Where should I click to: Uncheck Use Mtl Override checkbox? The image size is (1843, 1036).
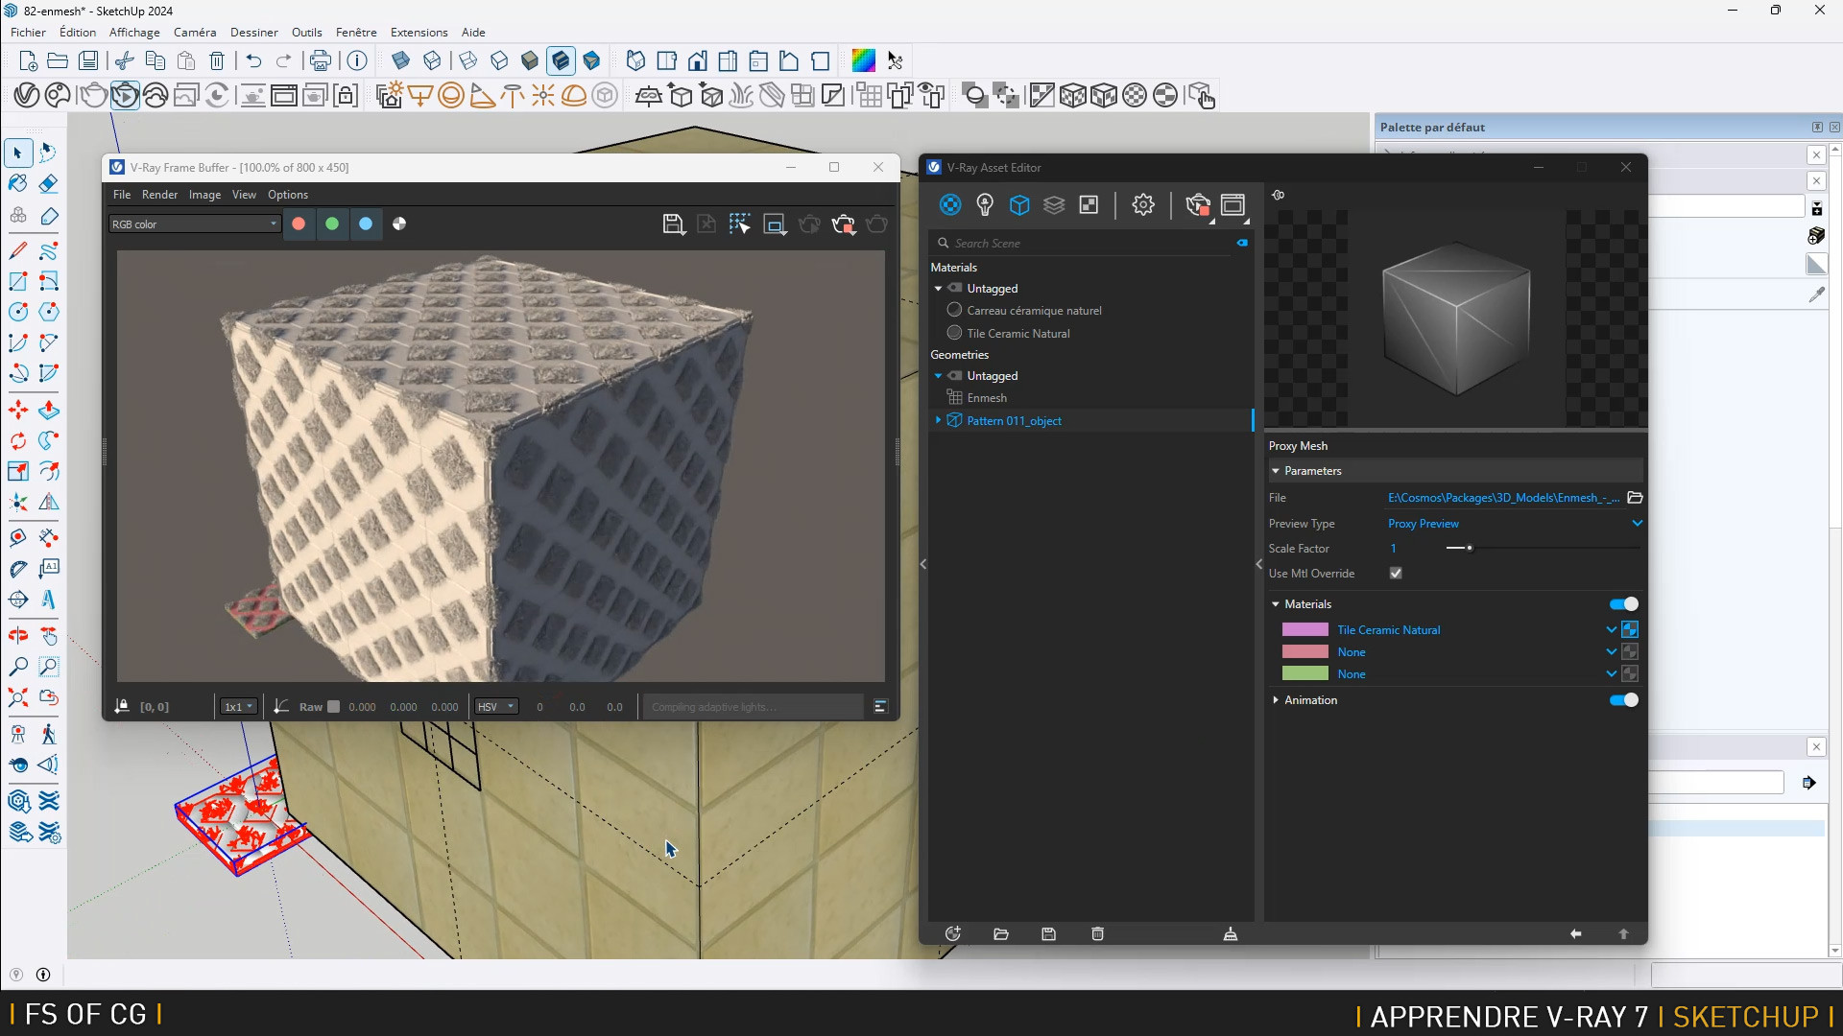pyautogui.click(x=1396, y=573)
